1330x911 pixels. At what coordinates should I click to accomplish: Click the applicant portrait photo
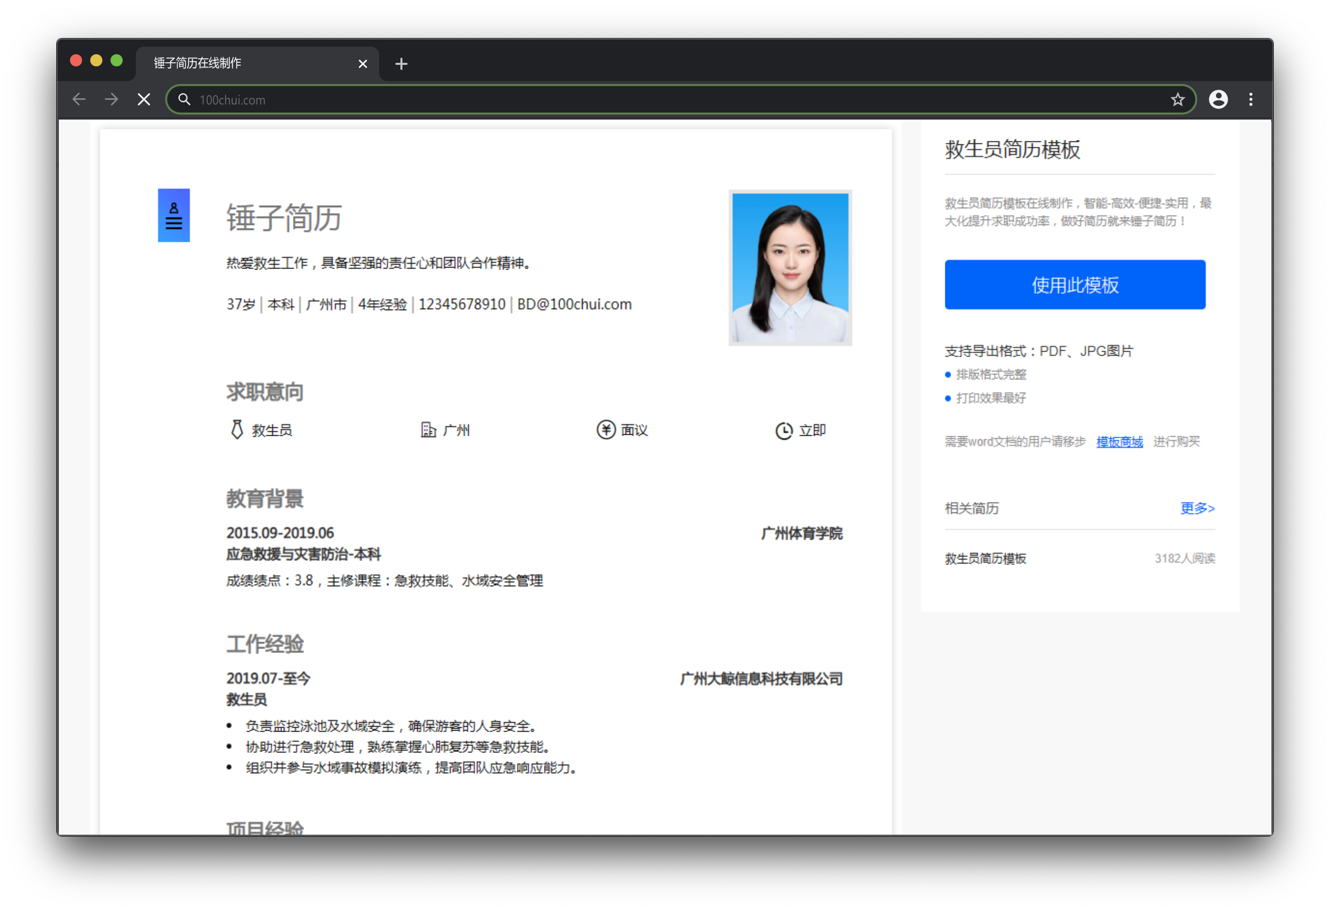(x=790, y=267)
